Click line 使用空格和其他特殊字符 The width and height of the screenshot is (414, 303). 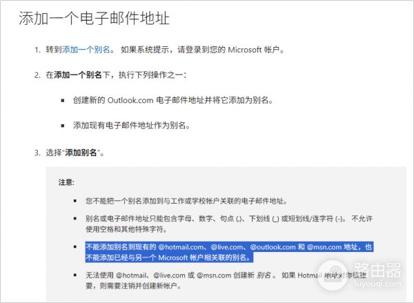(126, 229)
